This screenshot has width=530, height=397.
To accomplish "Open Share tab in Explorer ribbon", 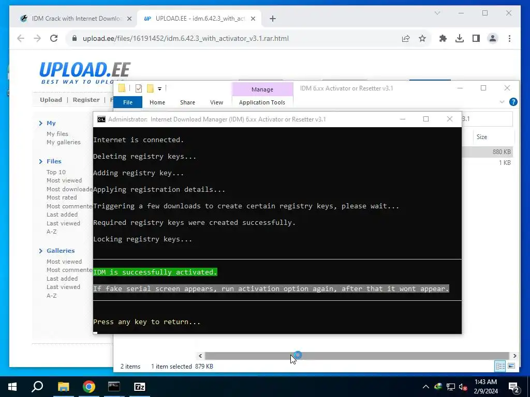I will [187, 102].
